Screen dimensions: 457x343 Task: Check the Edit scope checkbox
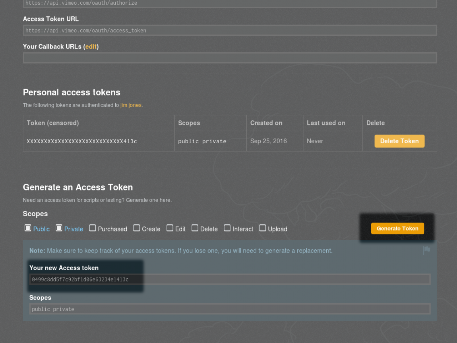pos(170,228)
